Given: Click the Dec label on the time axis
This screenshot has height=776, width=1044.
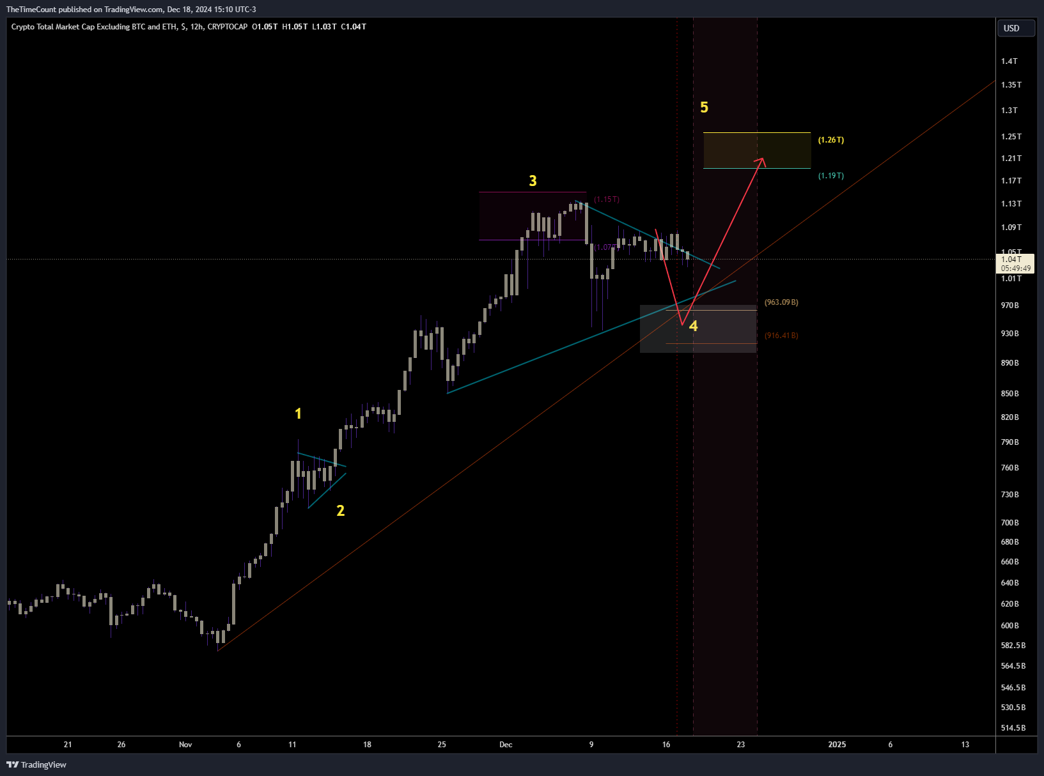Looking at the screenshot, I should pyautogui.click(x=505, y=745).
